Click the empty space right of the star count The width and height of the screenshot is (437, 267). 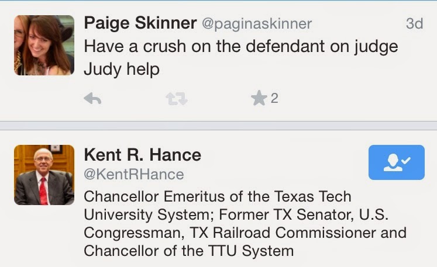click(x=351, y=99)
